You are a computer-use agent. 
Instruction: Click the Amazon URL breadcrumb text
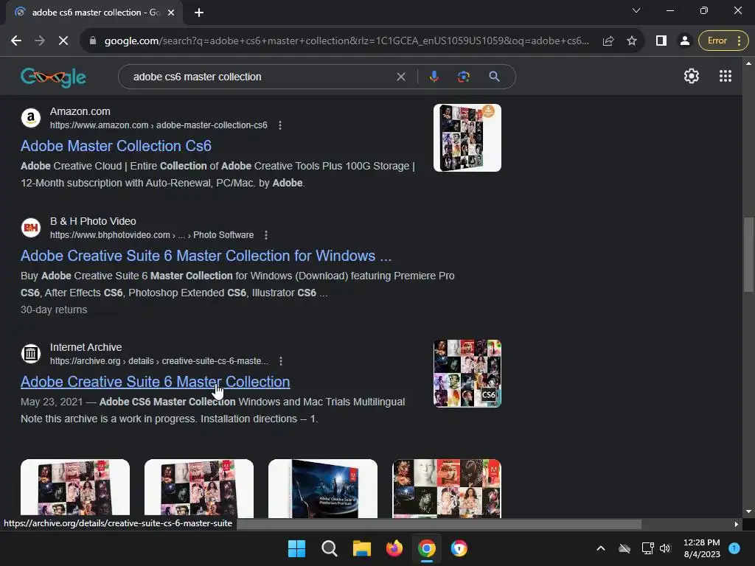click(159, 125)
